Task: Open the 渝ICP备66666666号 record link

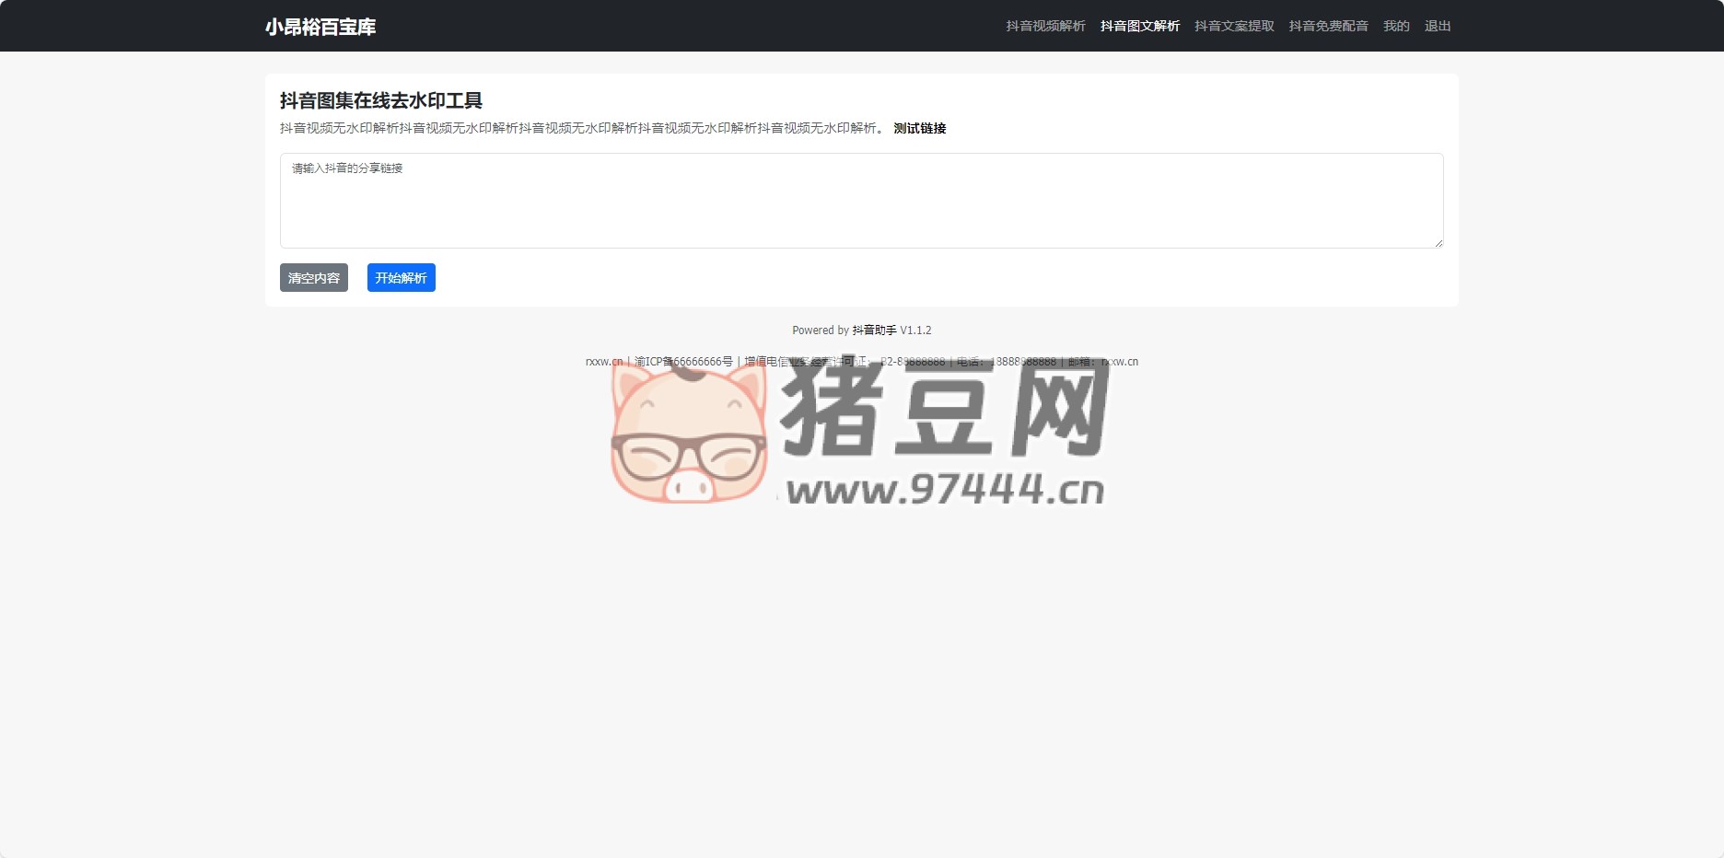Action: click(683, 362)
